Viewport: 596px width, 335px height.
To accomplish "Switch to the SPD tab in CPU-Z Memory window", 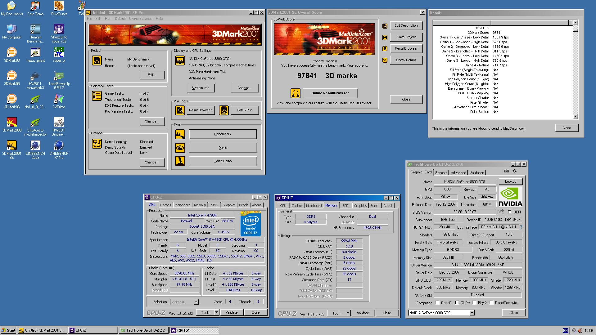I will (345, 206).
